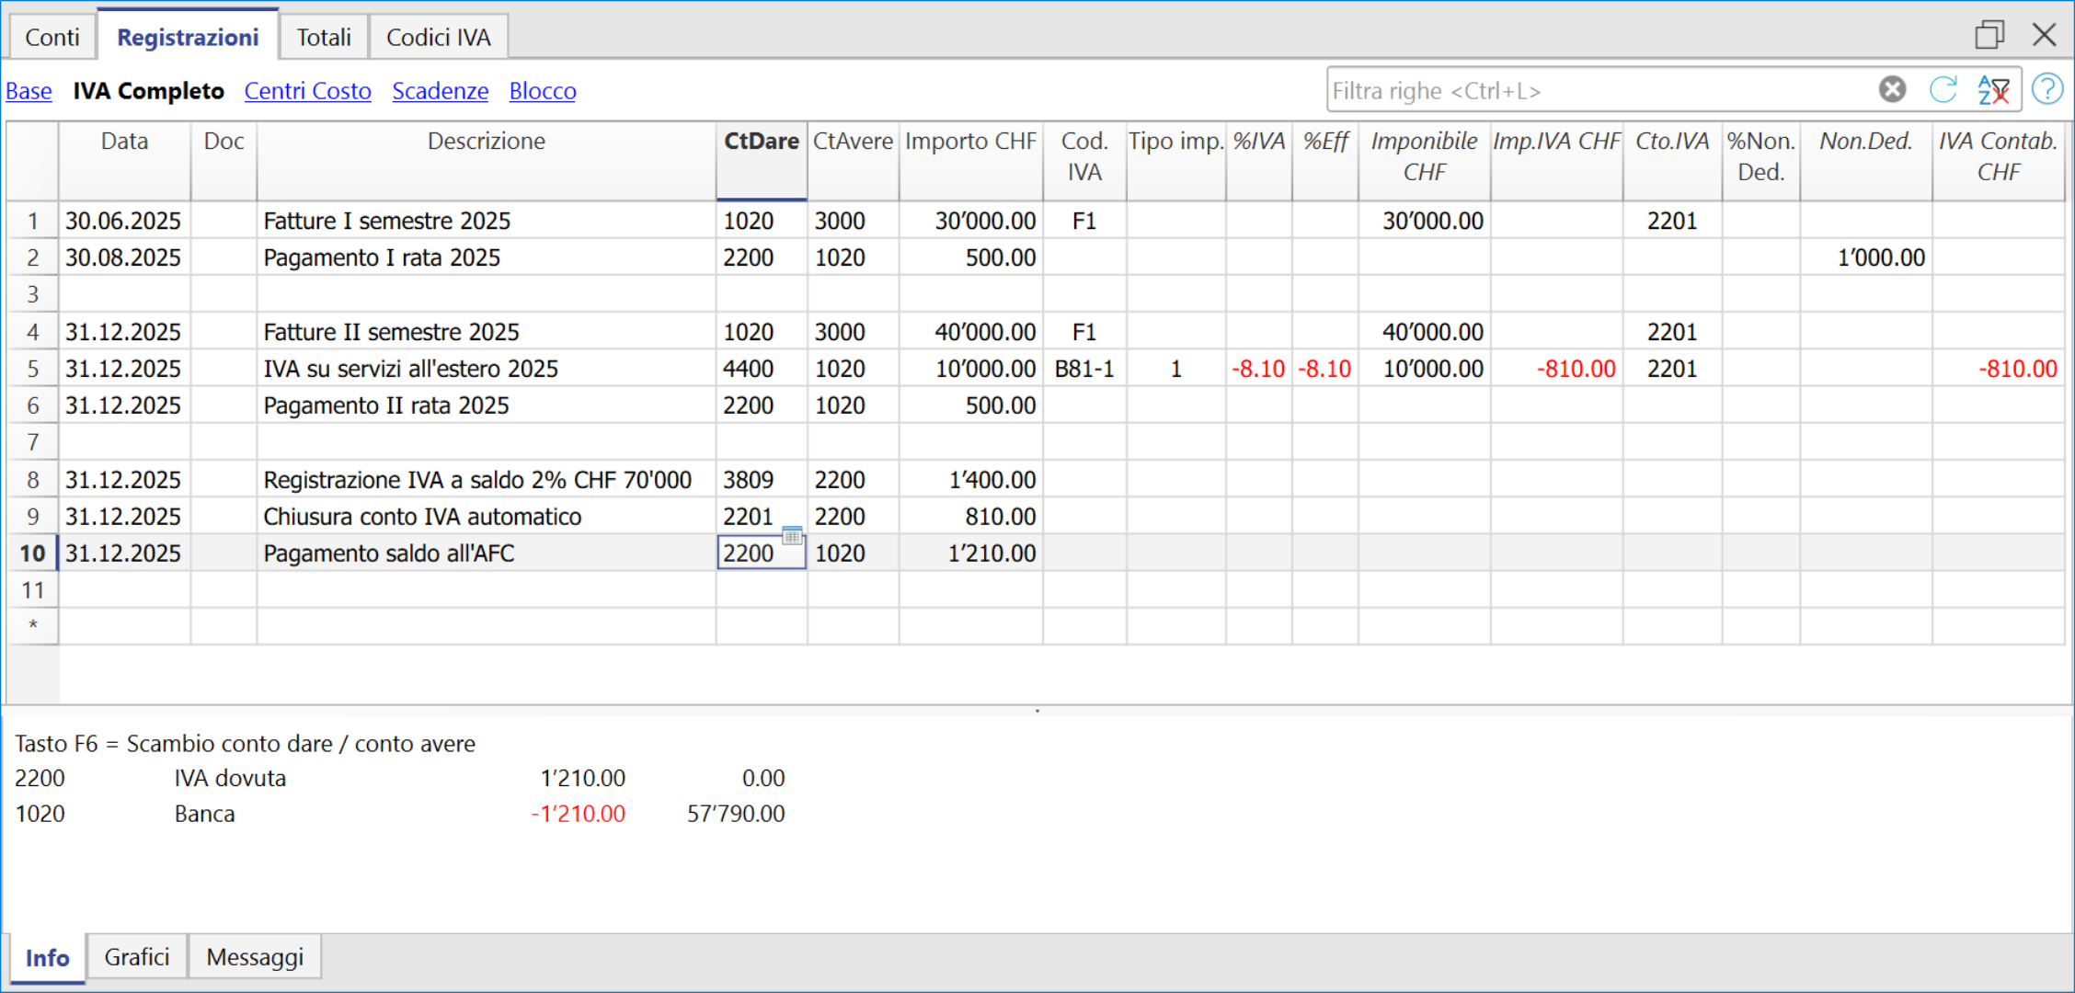
Task: Click the refresh filter icon
Action: pos(1943,89)
